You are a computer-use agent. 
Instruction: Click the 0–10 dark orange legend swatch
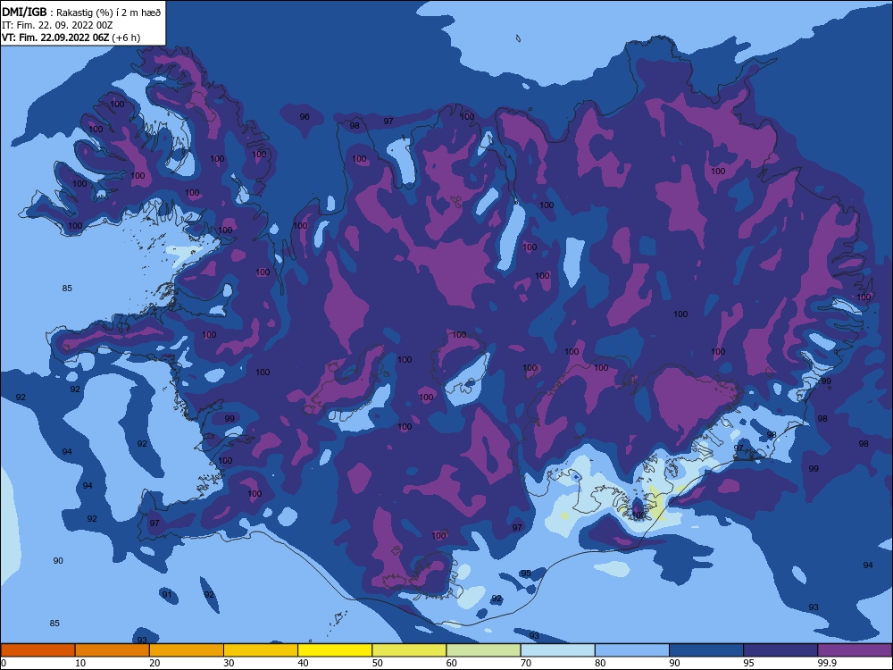(x=38, y=650)
